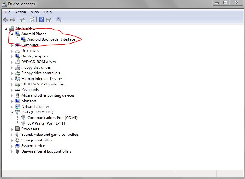Screen dimensions: 245x179
Task: Click the DVD/CD-ROM drives icon
Action: [17, 62]
